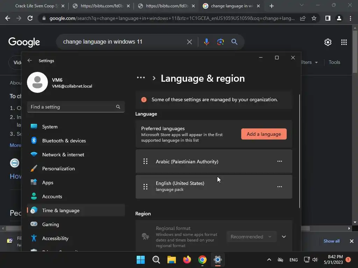The width and height of the screenshot is (358, 268).
Task: Open options for English (United States)
Action: (279, 187)
